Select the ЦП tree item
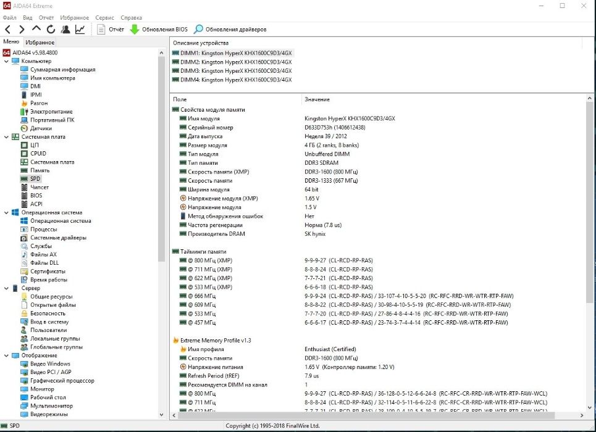 pos(30,145)
